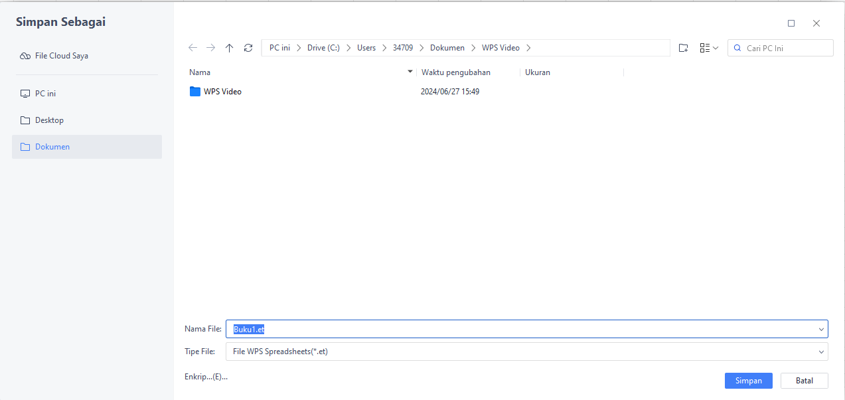The height and width of the screenshot is (400, 845).
Task: Select Desktop in the sidebar
Action: click(87, 120)
